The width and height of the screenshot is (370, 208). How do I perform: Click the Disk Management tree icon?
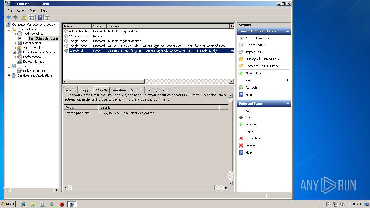20,71
